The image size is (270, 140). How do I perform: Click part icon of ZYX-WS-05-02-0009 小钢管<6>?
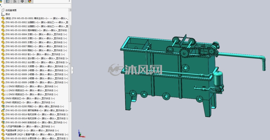tap(3, 78)
